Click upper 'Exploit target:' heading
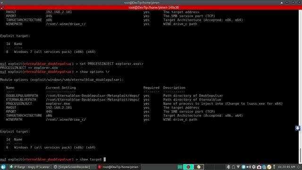 (x=15, y=36)
